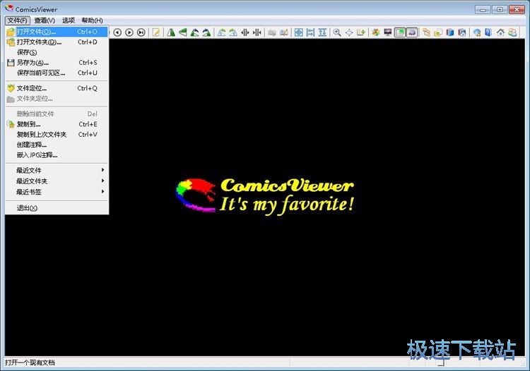Choose 打开文件夹(D)... menu entry
Screen dimensions: 530x371
pyautogui.click(x=57, y=42)
